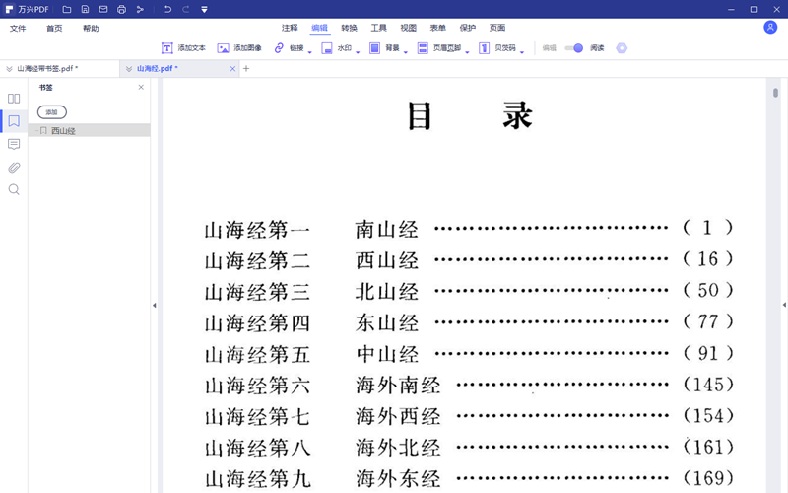Open the attachments paperclip panel
This screenshot has width=788, height=493.
click(14, 167)
